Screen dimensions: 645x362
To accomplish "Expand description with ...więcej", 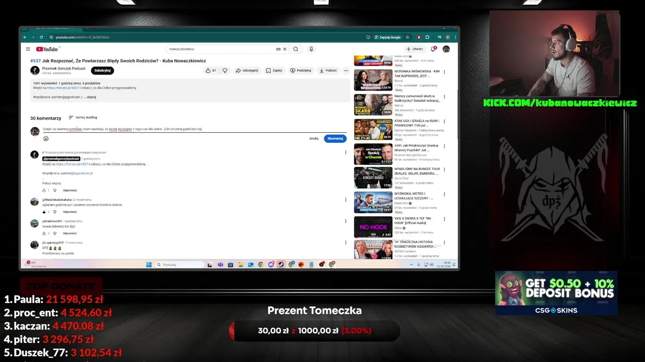I will pos(90,97).
